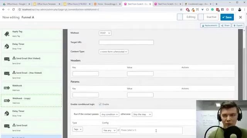Image resolution: width=247 pixels, height=138 pixels.
Task: Bookmark this page with the star icon
Action: coord(181,10)
